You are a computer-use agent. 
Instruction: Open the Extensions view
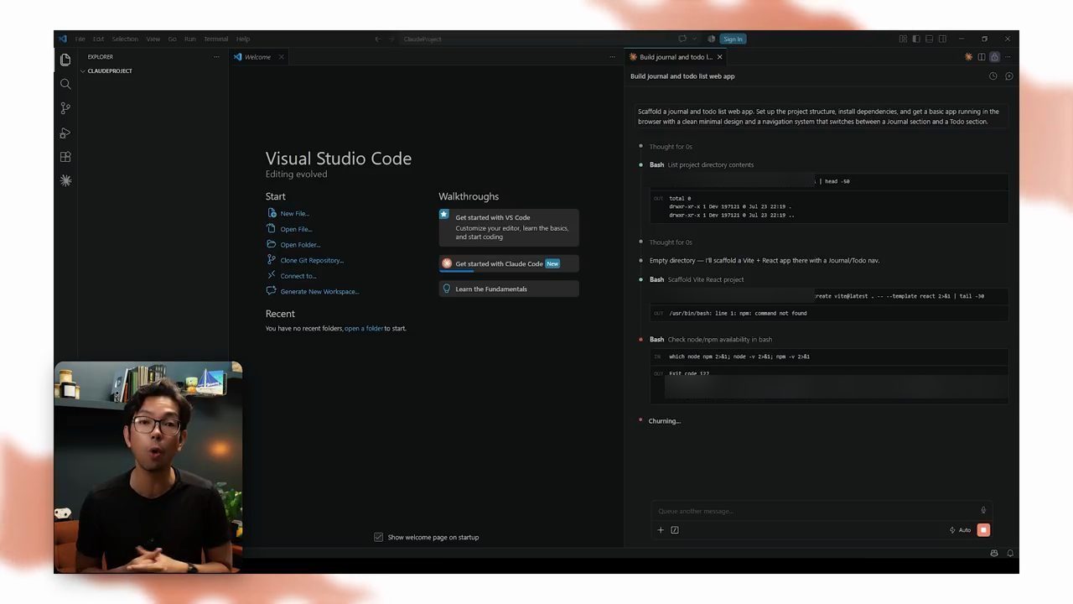[x=65, y=157]
